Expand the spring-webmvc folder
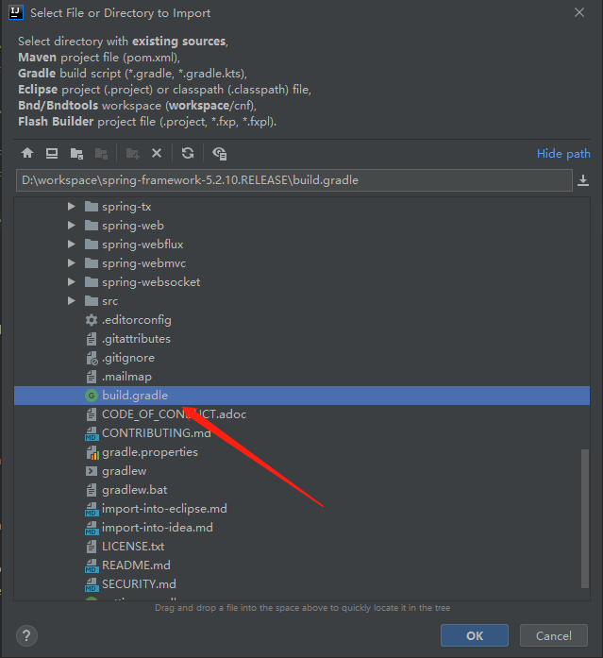603x658 pixels. tap(72, 263)
